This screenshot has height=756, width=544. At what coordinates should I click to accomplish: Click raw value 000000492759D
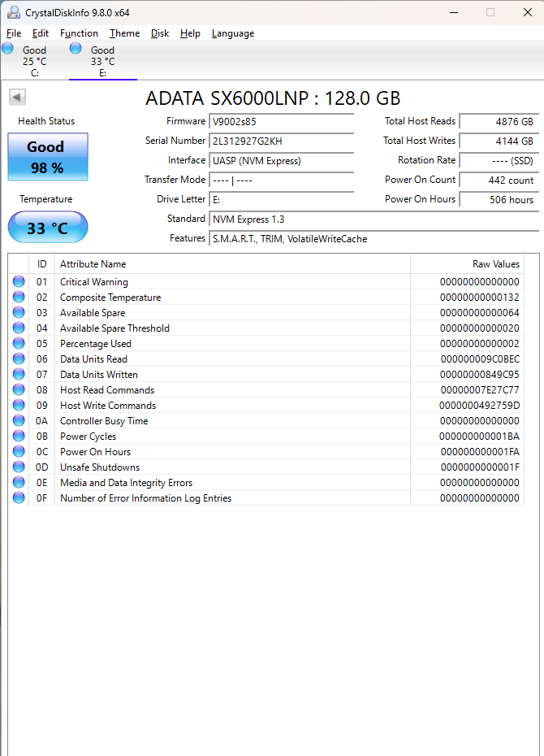click(480, 405)
